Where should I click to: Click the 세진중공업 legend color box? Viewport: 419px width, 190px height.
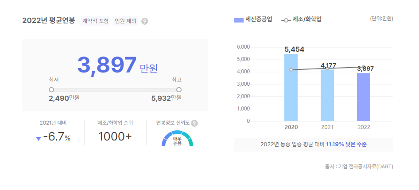(x=238, y=20)
